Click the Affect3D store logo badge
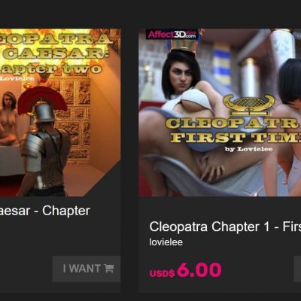The height and width of the screenshot is (301, 301). click(x=173, y=34)
